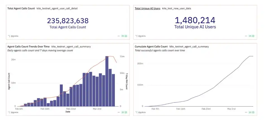Click the 2h refresh status badge on Total Unique AI Users panel

click(x=252, y=36)
